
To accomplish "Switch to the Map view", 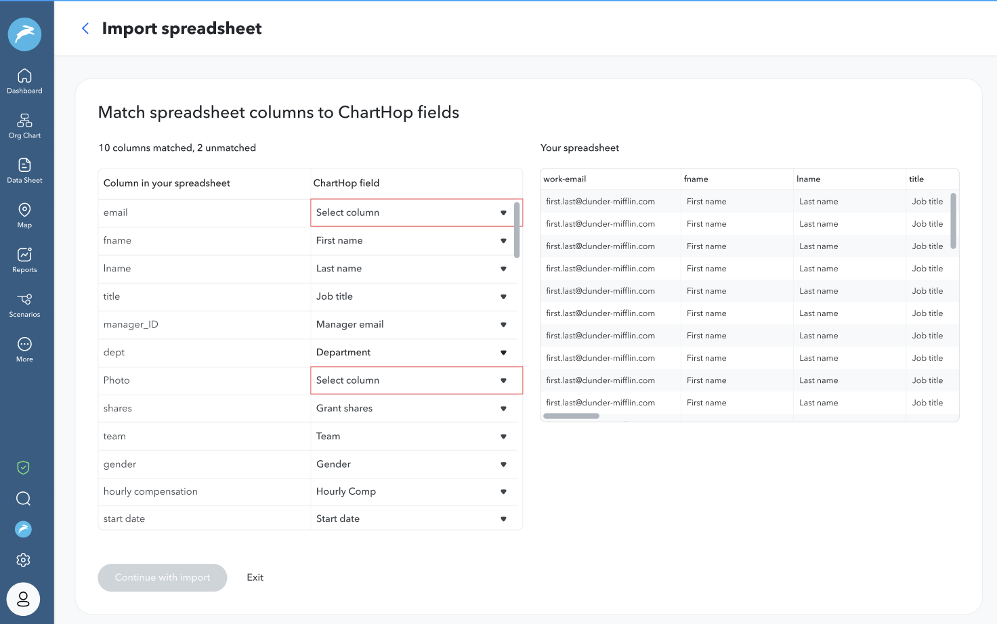I will click(x=24, y=215).
